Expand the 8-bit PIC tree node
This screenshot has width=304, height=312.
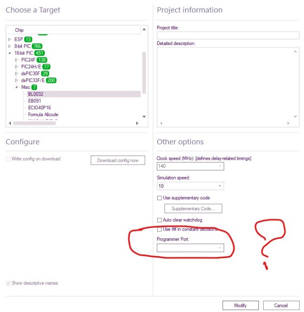tap(10, 46)
